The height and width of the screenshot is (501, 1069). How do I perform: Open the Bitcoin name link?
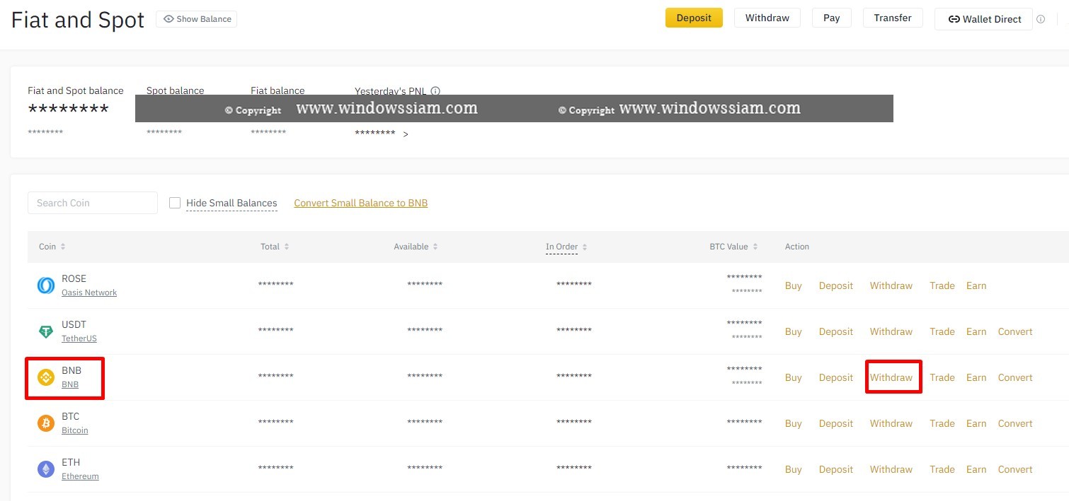[x=75, y=430]
